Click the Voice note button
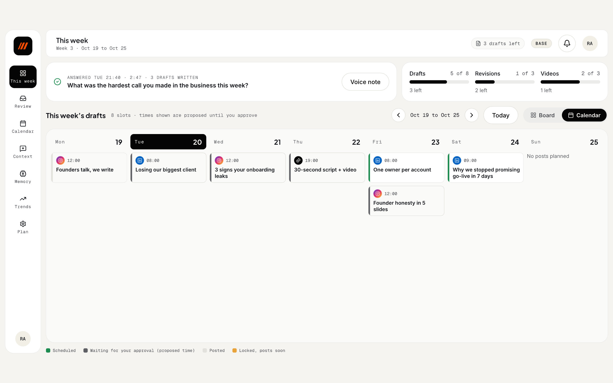613x383 pixels. point(365,82)
